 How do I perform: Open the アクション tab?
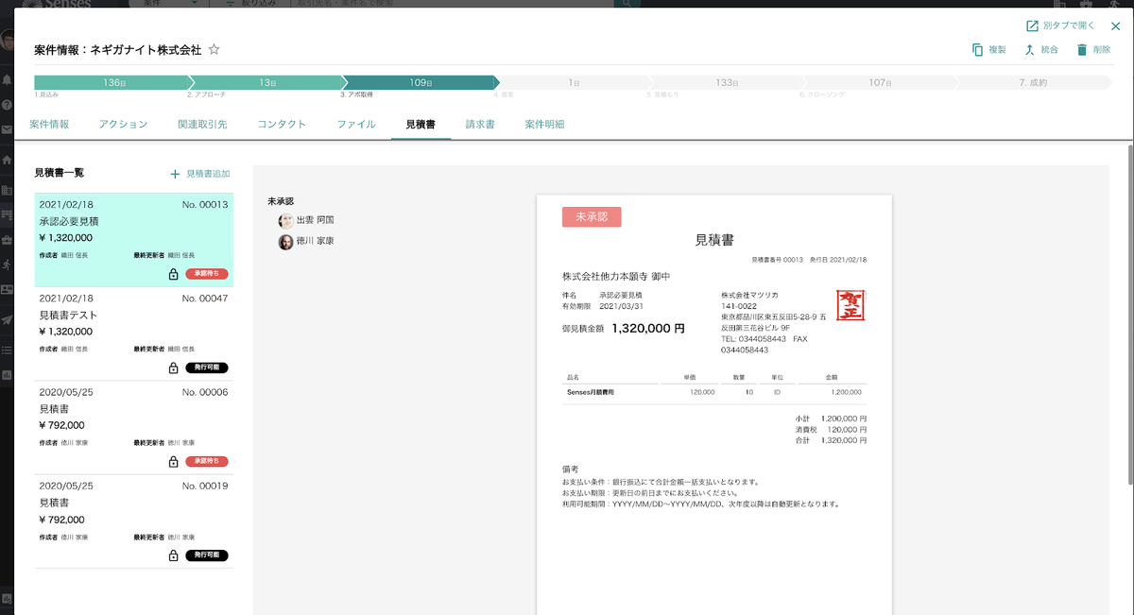[123, 124]
